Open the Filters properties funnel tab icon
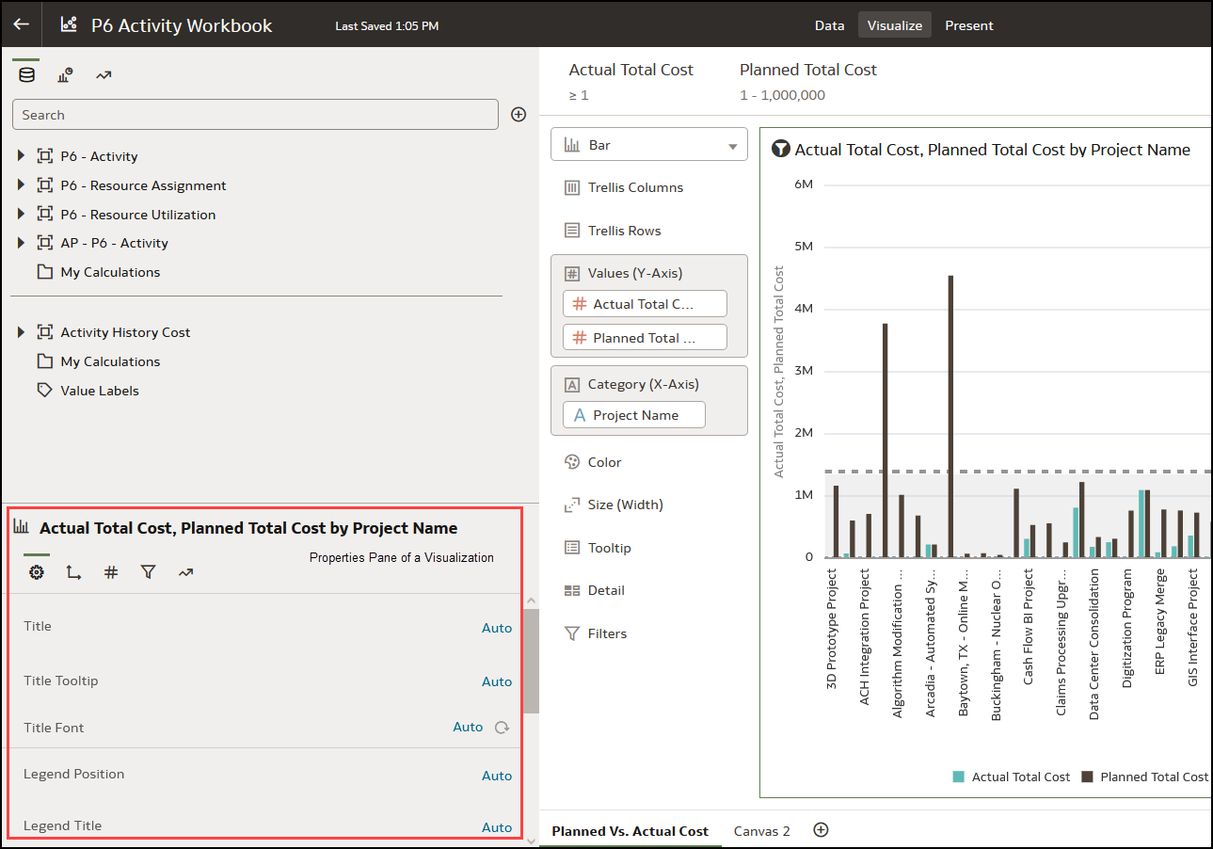This screenshot has height=849, width=1213. coord(148,572)
